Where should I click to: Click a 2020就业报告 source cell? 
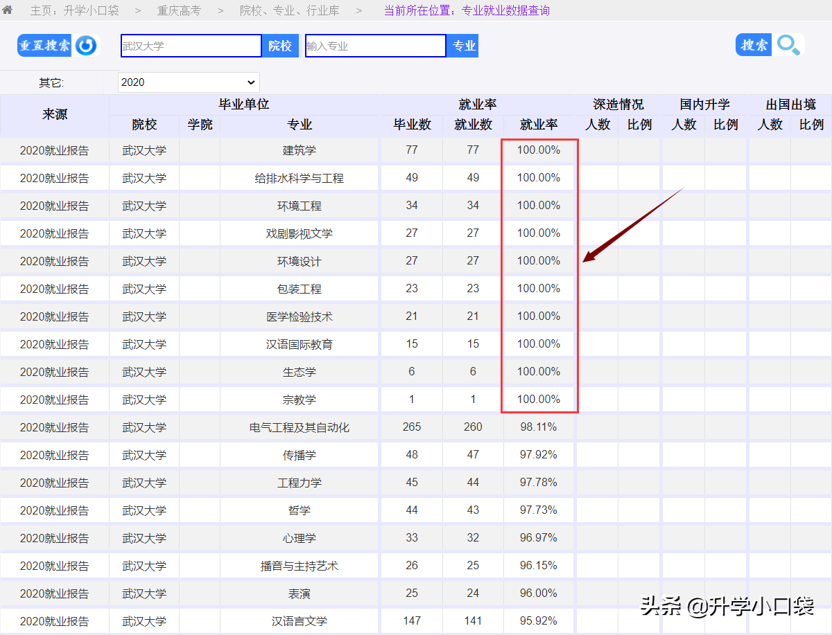[53, 150]
